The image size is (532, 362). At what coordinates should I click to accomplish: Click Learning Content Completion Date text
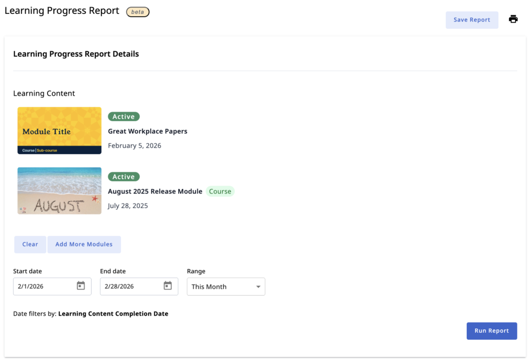pyautogui.click(x=113, y=314)
